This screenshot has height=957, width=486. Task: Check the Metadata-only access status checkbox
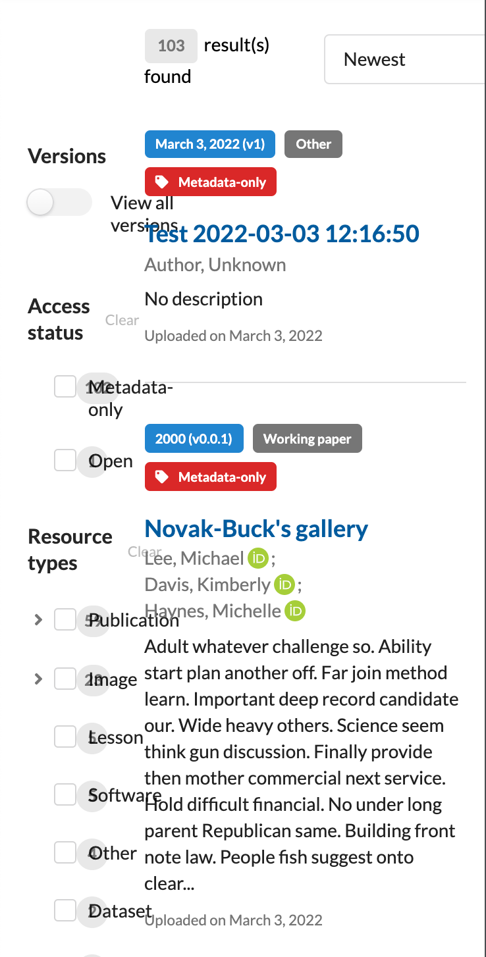click(x=65, y=386)
